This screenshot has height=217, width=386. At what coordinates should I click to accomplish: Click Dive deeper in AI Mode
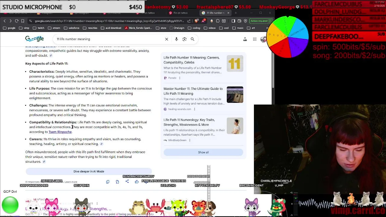(x=89, y=171)
